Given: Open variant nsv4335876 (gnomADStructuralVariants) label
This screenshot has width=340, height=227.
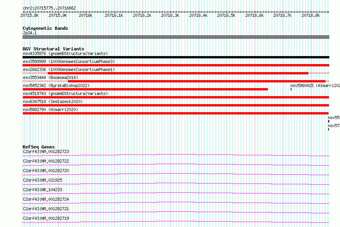Looking at the screenshot, I should point(65,53).
